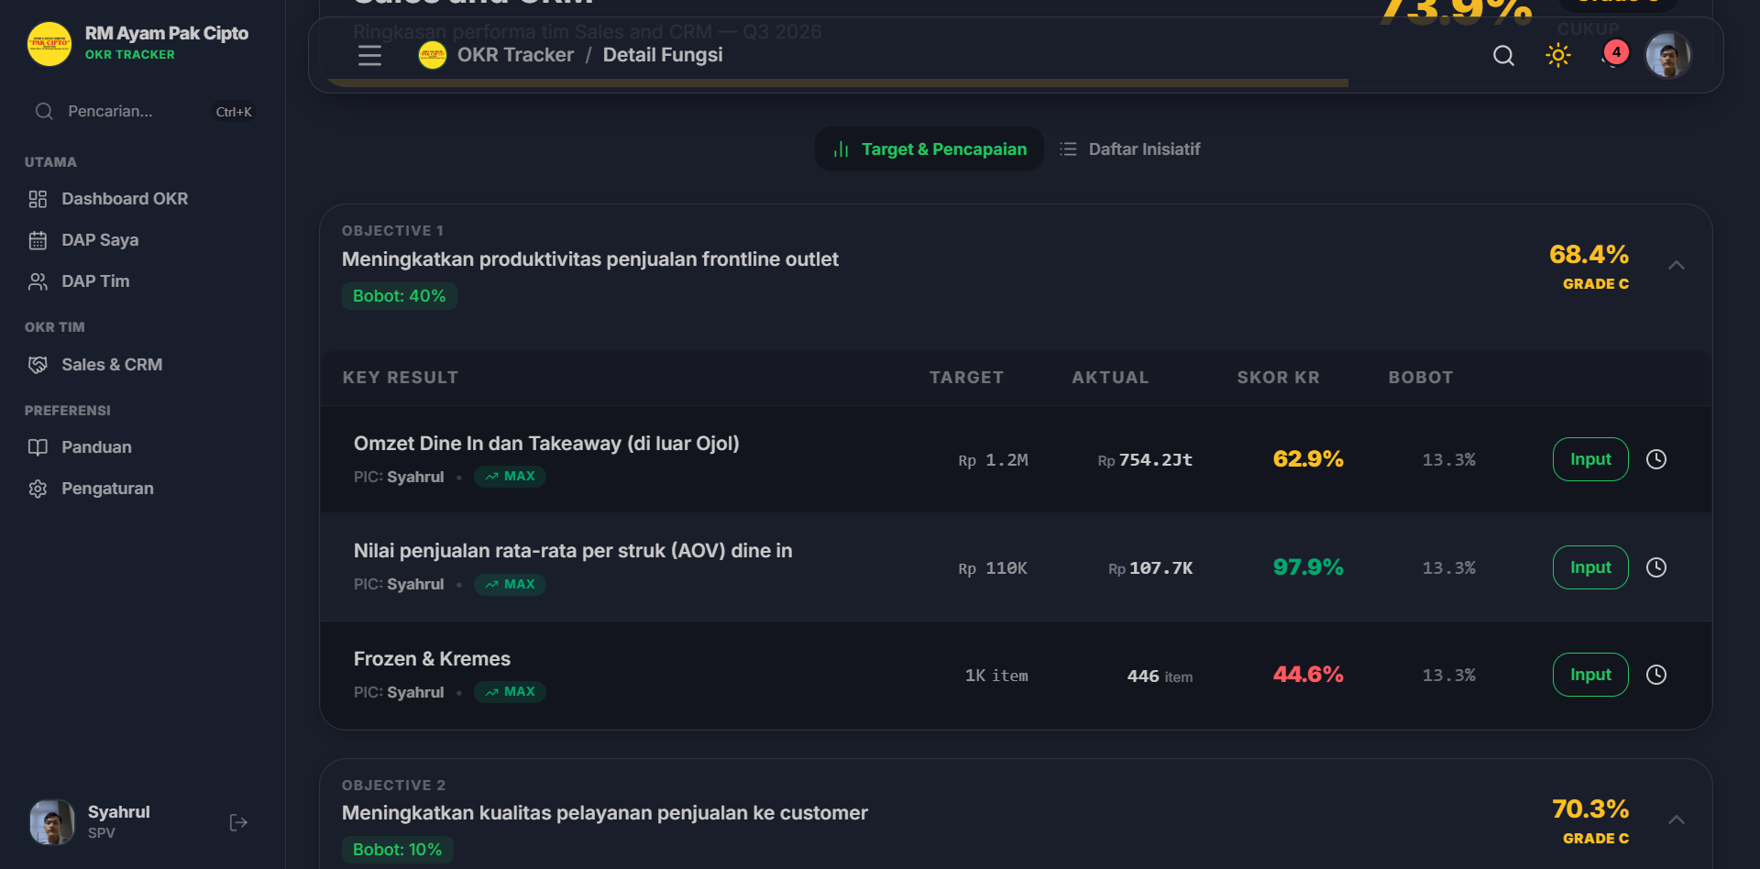The image size is (1760, 869).
Task: Open Pengaturan menu item
Action: [142, 489]
